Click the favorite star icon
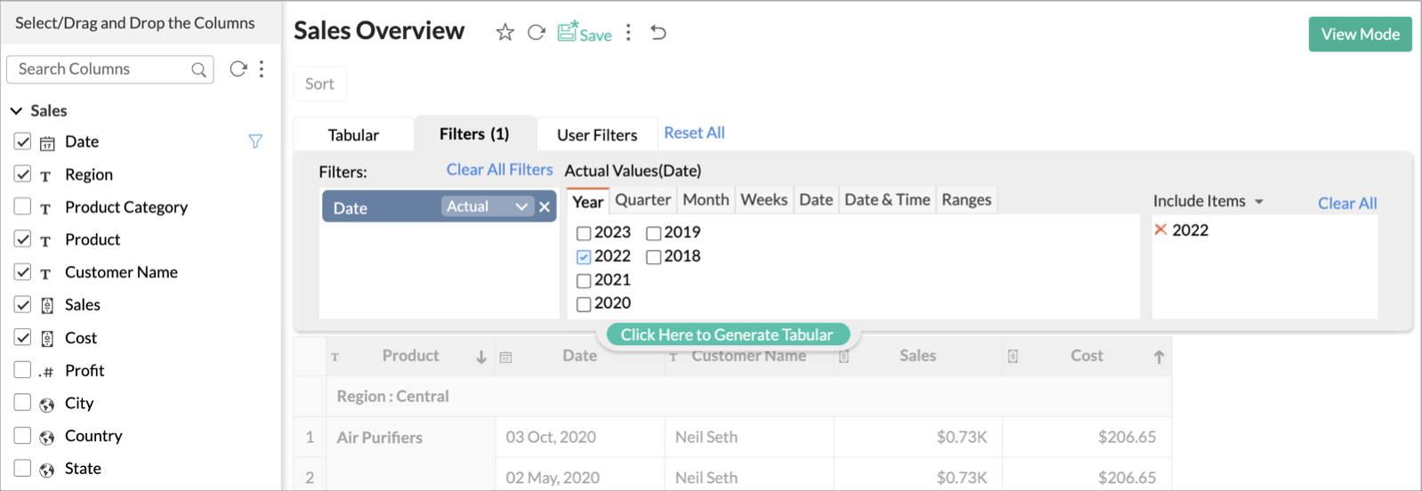Viewport: 1422px width, 491px height. coord(505,33)
